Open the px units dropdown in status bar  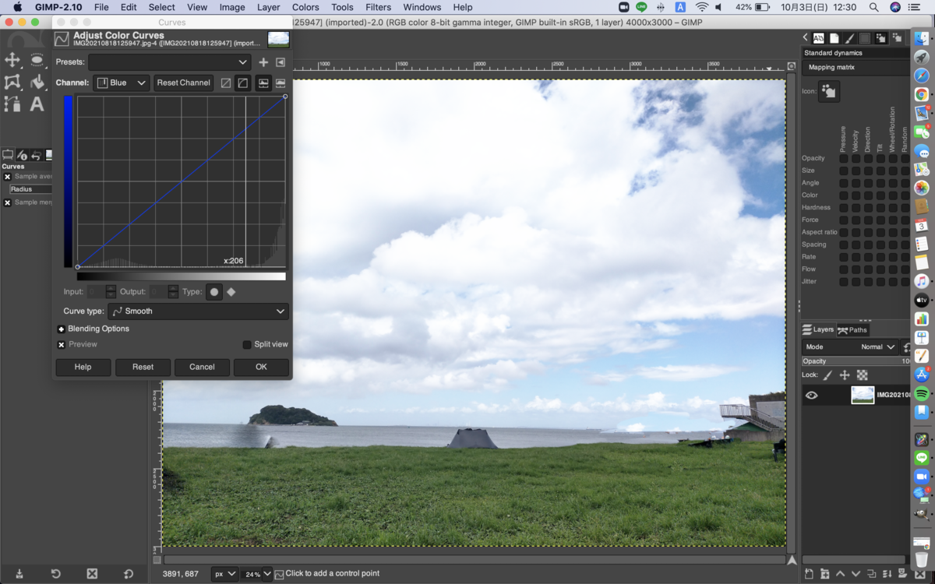[x=224, y=574]
